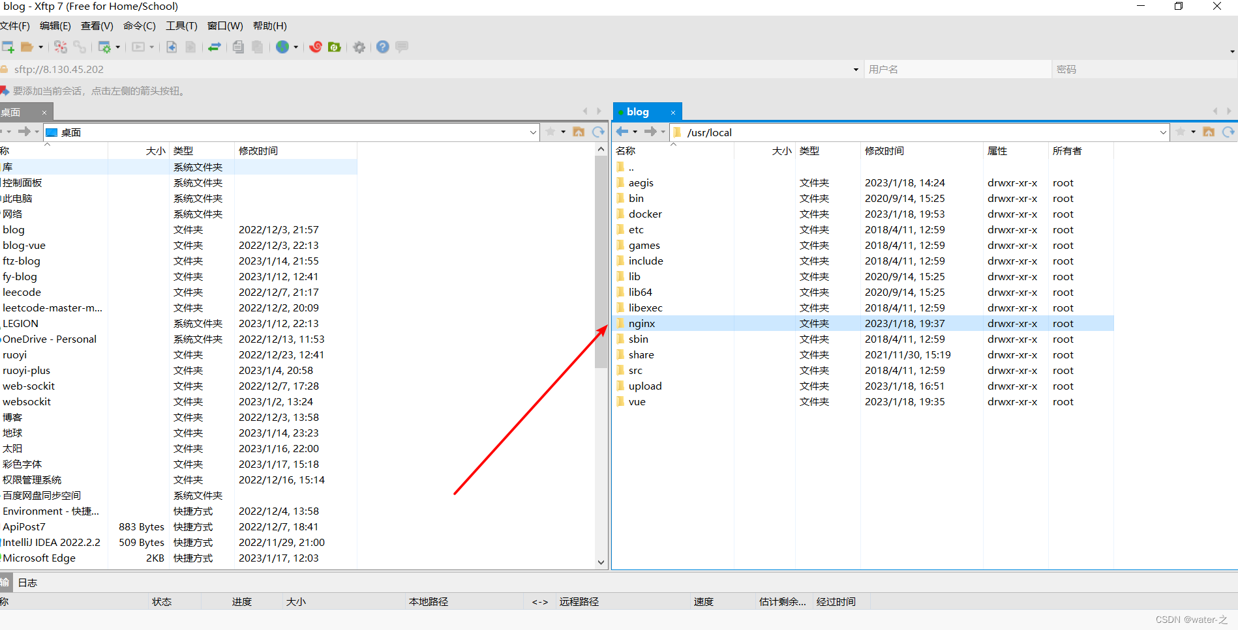Expand the local path 桌面 dropdown
The height and width of the screenshot is (630, 1238).
pos(533,132)
